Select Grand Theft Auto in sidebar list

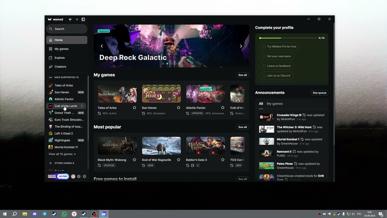pyautogui.click(x=66, y=113)
